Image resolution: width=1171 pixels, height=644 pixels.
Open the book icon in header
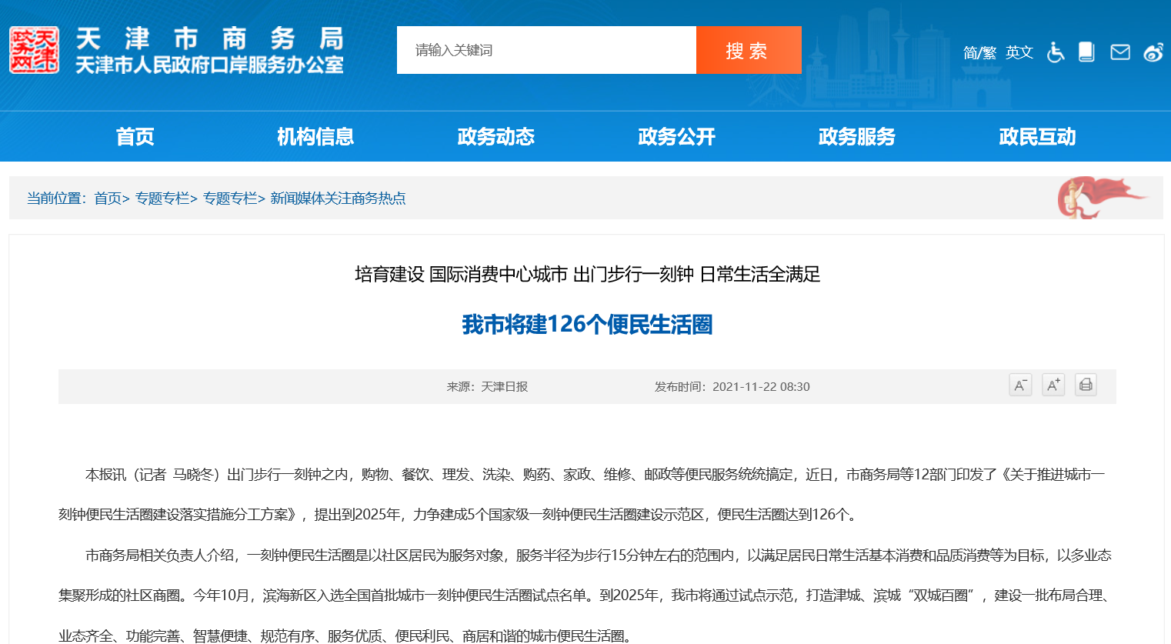click(1086, 52)
